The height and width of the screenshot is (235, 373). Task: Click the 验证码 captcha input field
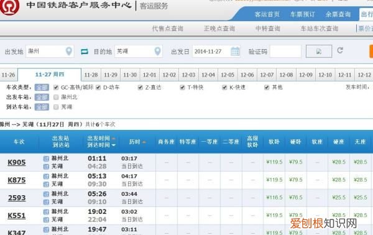(285, 52)
